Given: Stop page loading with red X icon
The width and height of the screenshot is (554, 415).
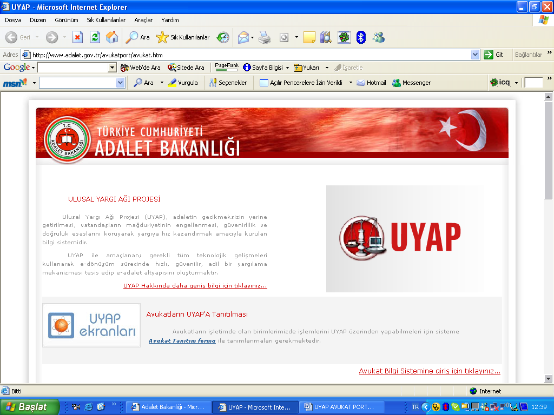Looking at the screenshot, I should click(78, 37).
